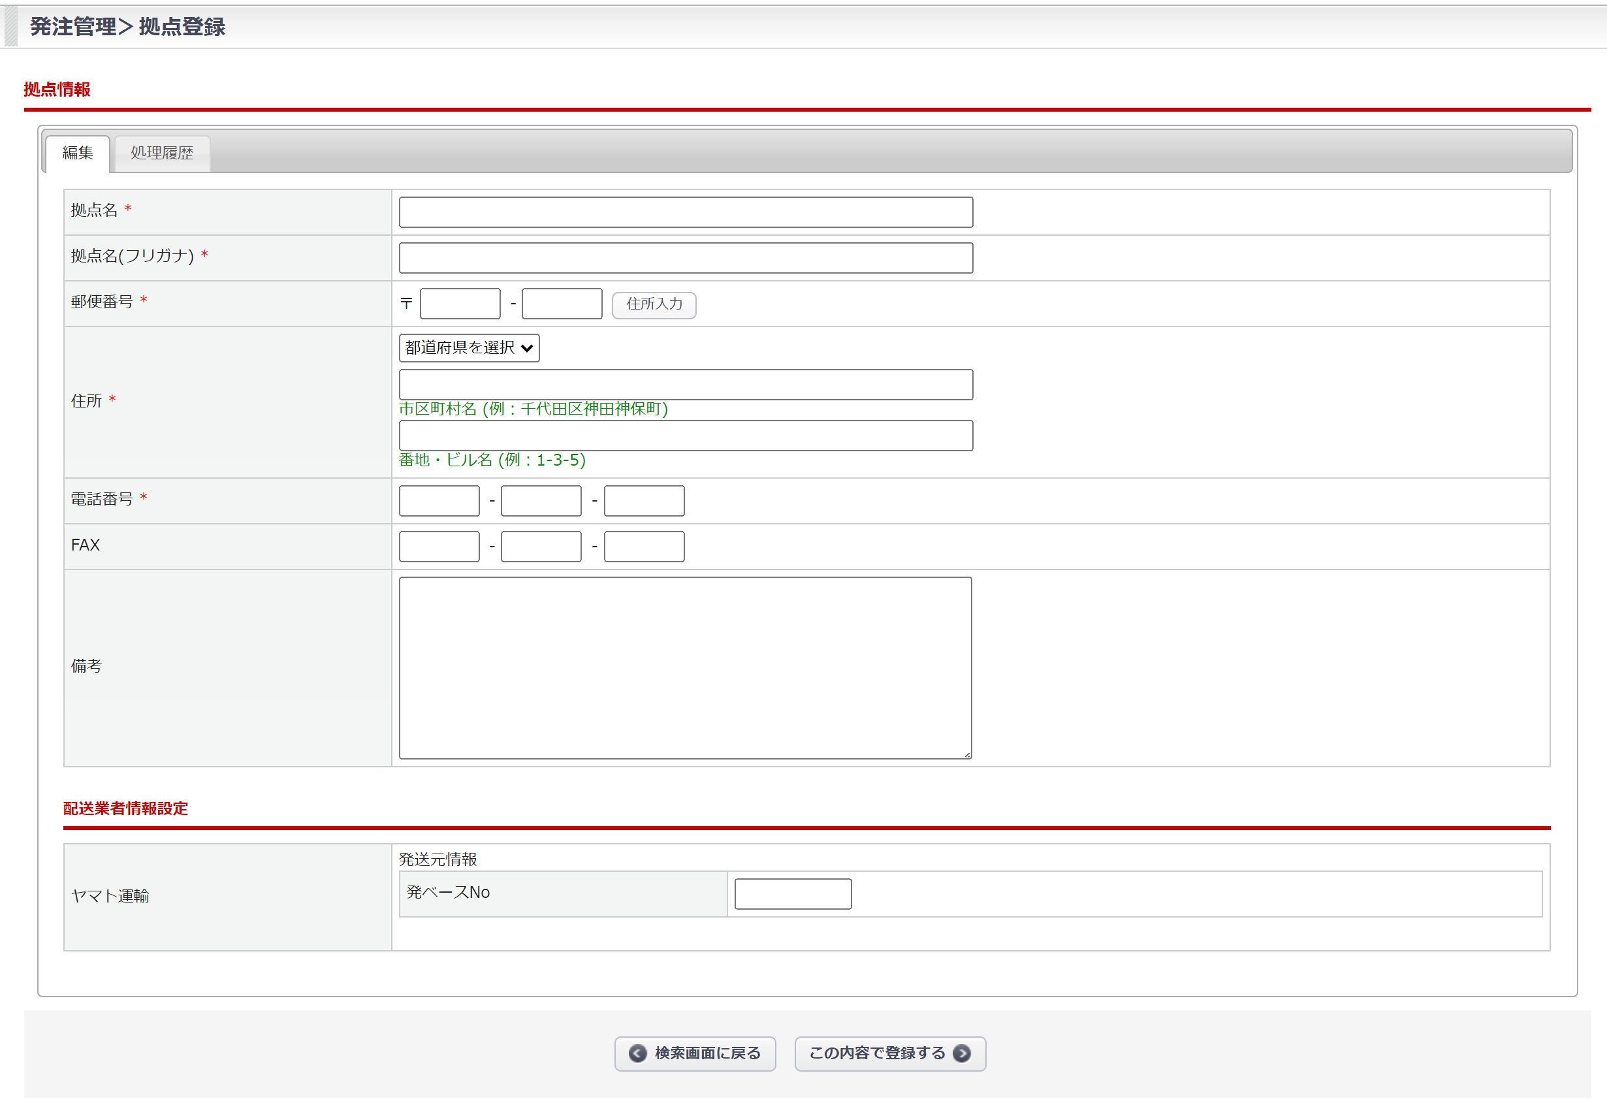Open the 都道府県を選択 prefecture dropdown
This screenshot has height=1103, width=1607.
[x=469, y=347]
